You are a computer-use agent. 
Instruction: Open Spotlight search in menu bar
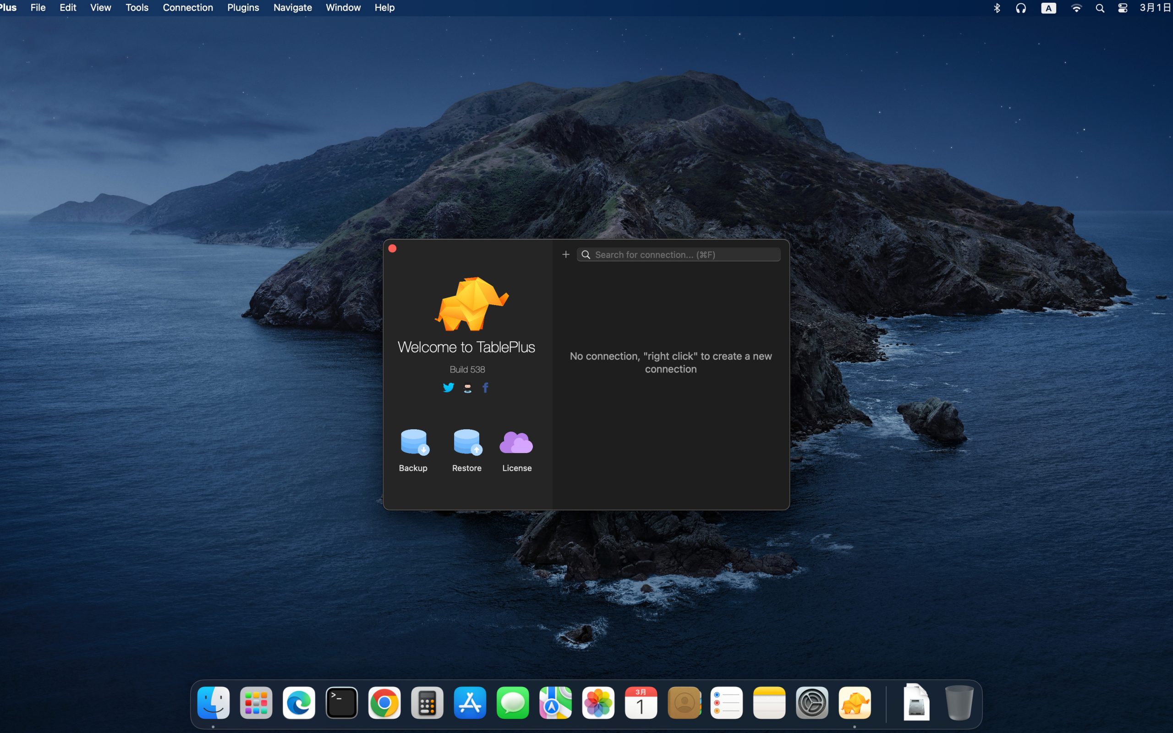pos(1100,8)
